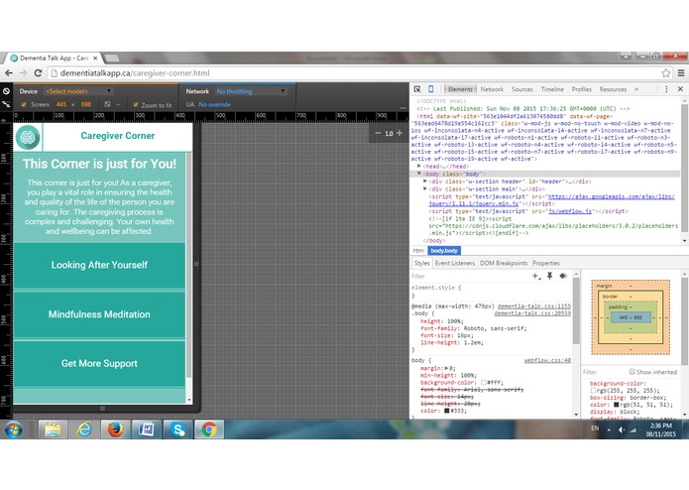Open the webflow.css:40 source link

point(547,360)
